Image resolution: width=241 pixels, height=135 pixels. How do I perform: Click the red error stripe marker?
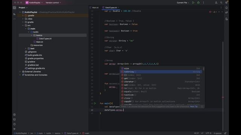pyautogui.click(x=223, y=97)
